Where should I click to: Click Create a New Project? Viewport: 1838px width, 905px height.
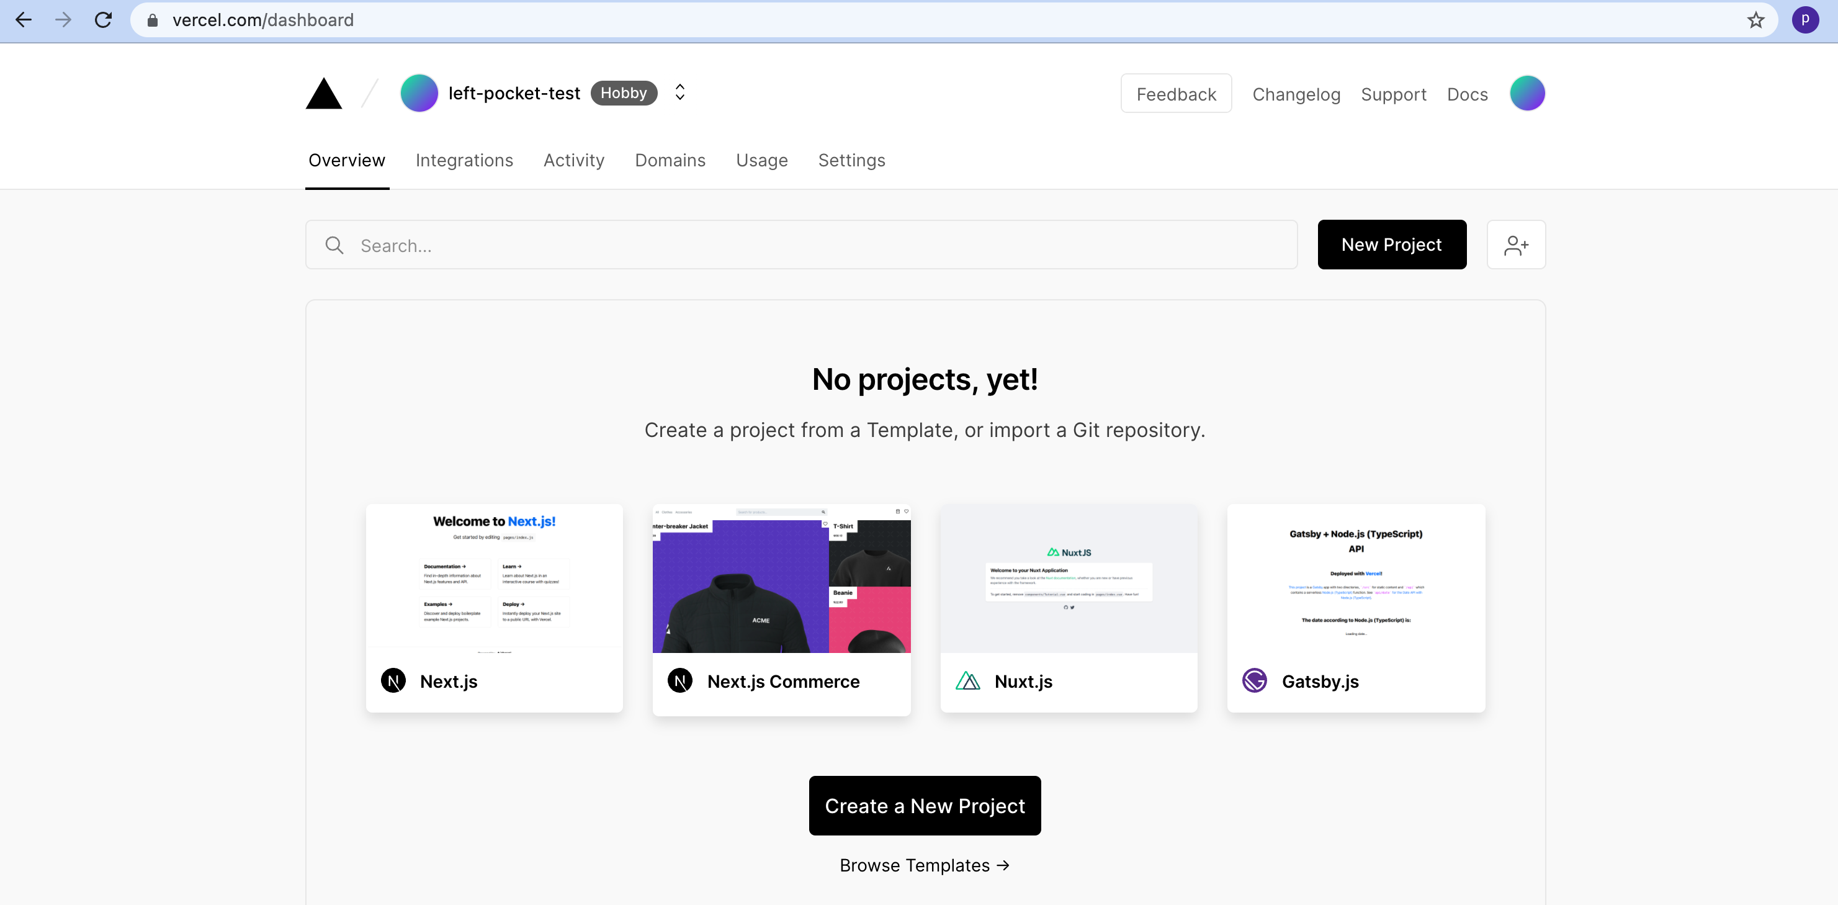(925, 806)
